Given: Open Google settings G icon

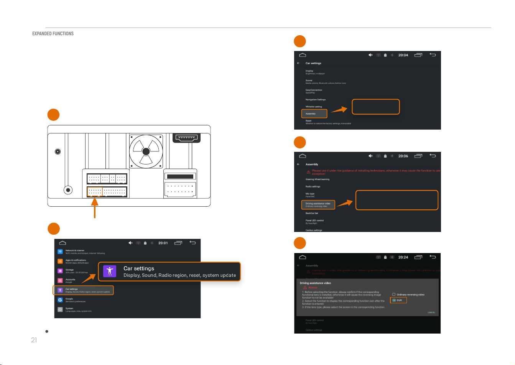Looking at the screenshot, I should click(60, 300).
